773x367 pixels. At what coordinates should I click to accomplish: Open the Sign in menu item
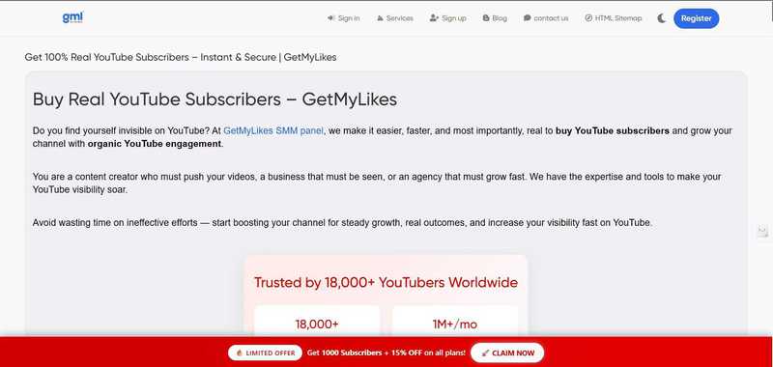(x=344, y=18)
